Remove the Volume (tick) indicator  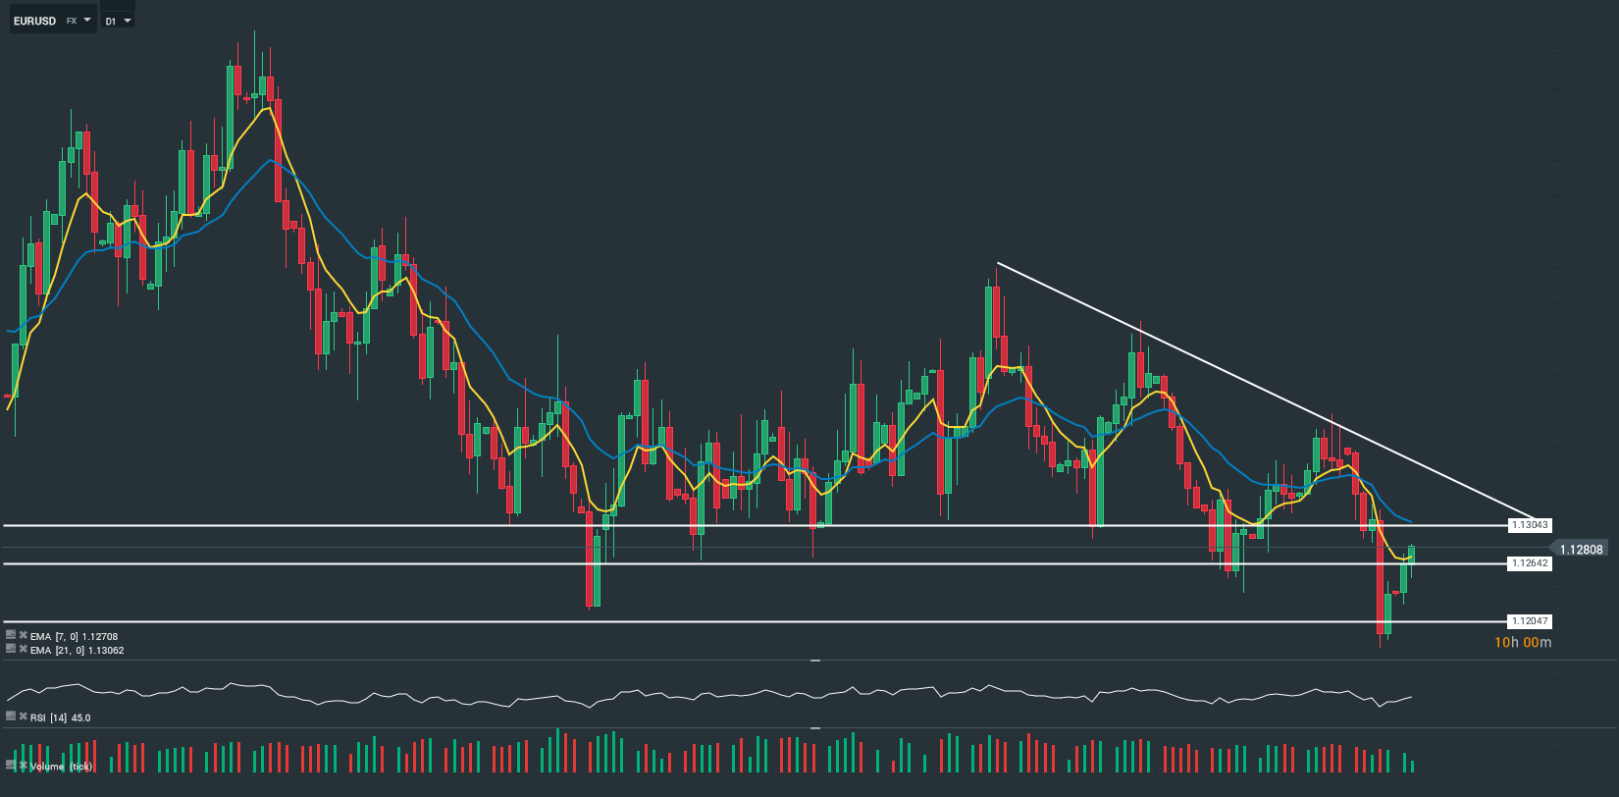(23, 765)
